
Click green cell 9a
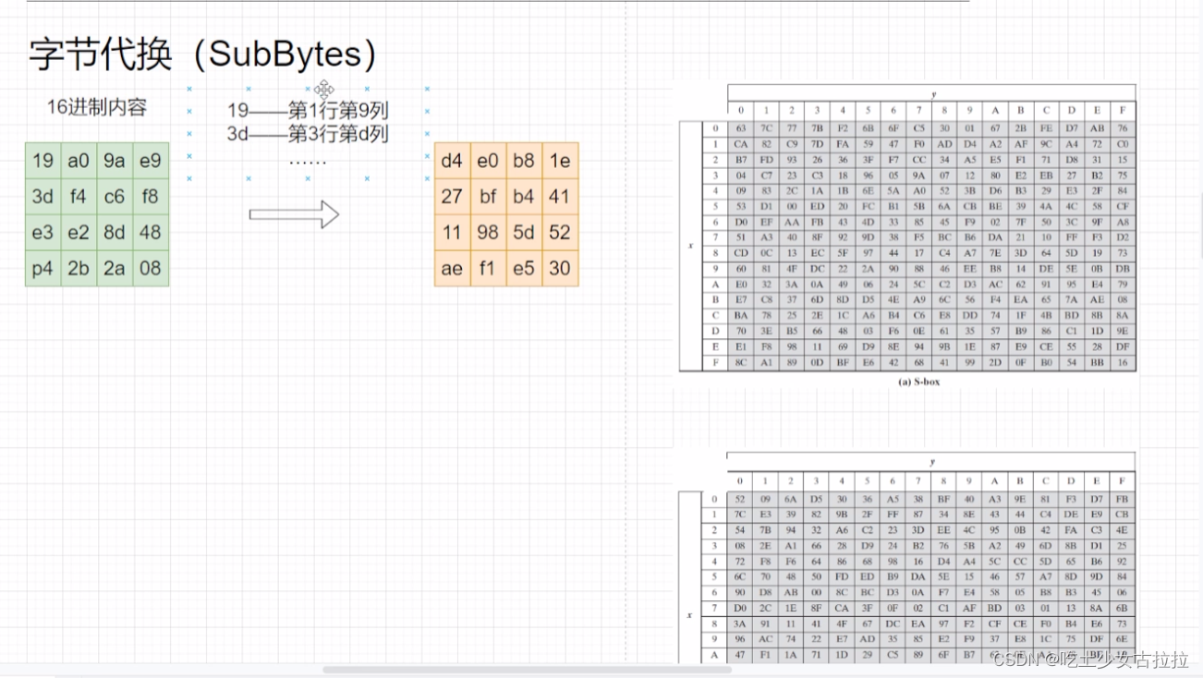point(115,161)
